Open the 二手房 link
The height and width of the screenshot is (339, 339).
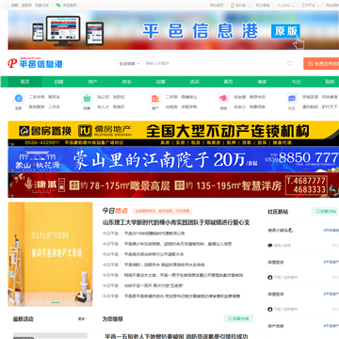(x=171, y=97)
